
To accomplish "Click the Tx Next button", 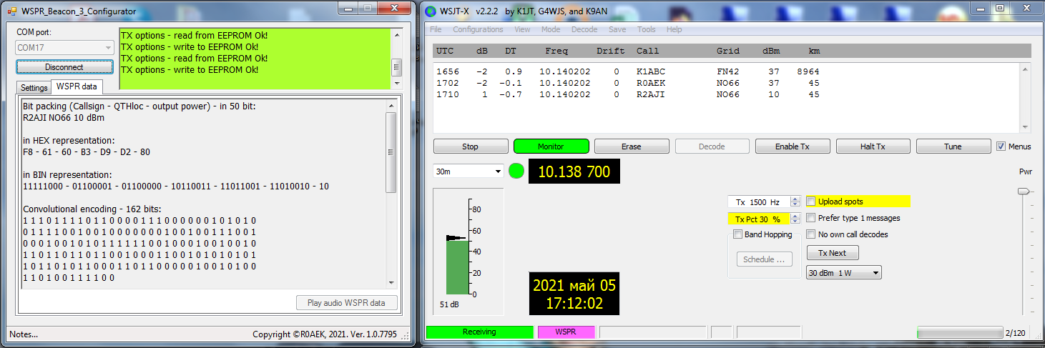I will tap(833, 253).
